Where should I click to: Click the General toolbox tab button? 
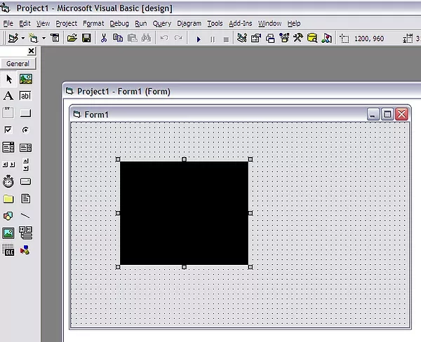coord(18,64)
